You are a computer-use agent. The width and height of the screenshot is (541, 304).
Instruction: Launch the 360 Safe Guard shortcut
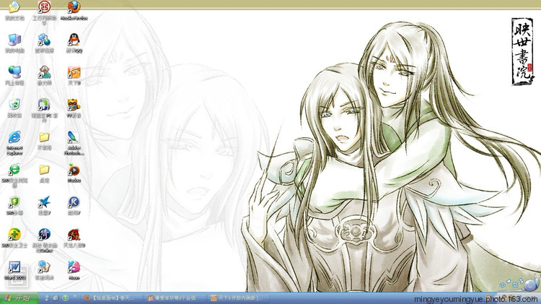pyautogui.click(x=14, y=235)
